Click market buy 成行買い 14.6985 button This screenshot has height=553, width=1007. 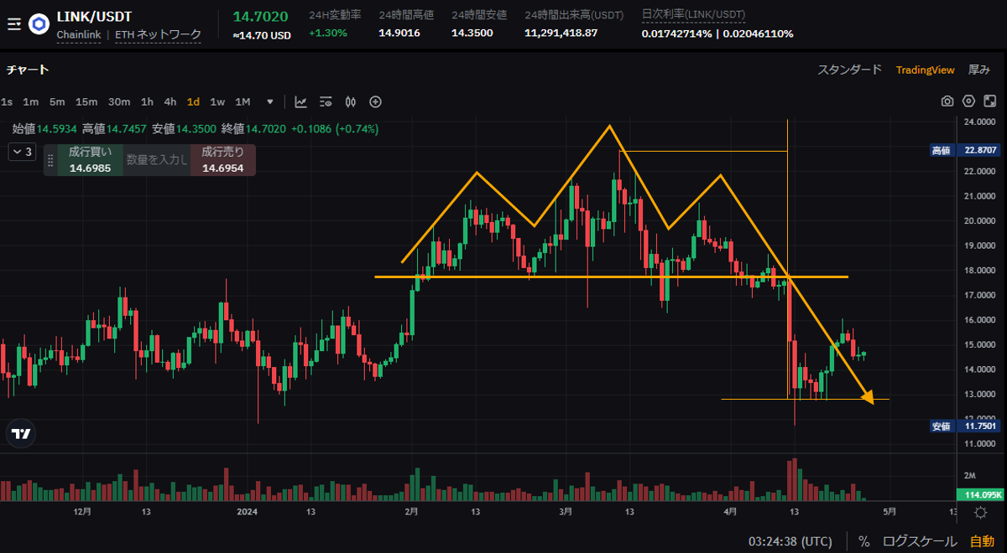pos(90,160)
